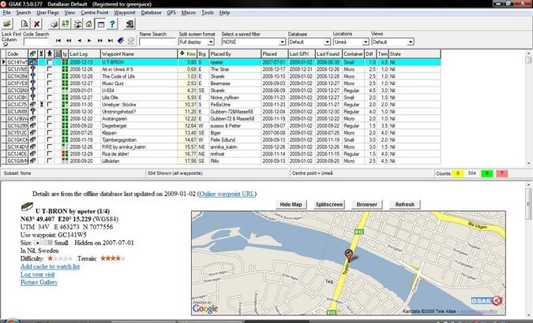The height and width of the screenshot is (323, 533).
Task: Click mystery cache icon in Music Quiz row
Action: click(x=32, y=84)
